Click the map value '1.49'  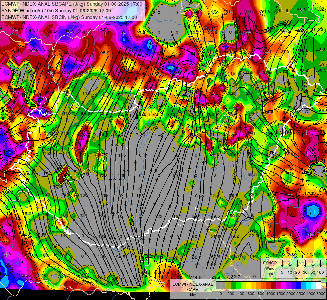click(159, 135)
